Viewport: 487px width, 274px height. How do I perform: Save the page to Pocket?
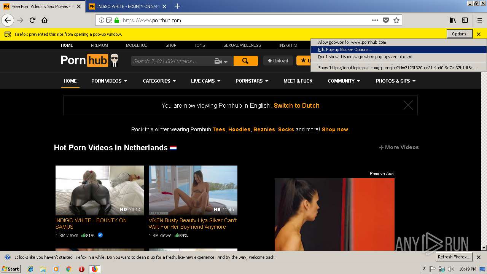pyautogui.click(x=386, y=20)
